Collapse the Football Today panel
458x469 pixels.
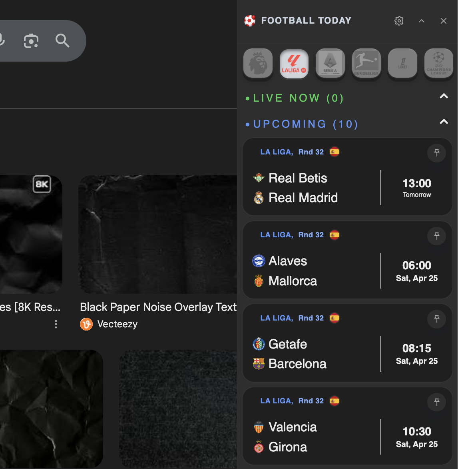(x=422, y=21)
